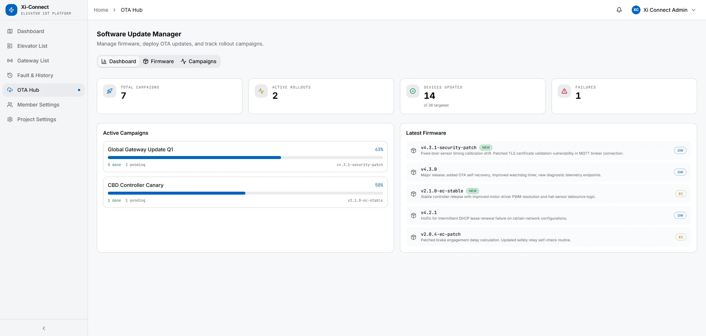Collapse the sidebar with the left chevron
The height and width of the screenshot is (336, 706).
click(44, 328)
